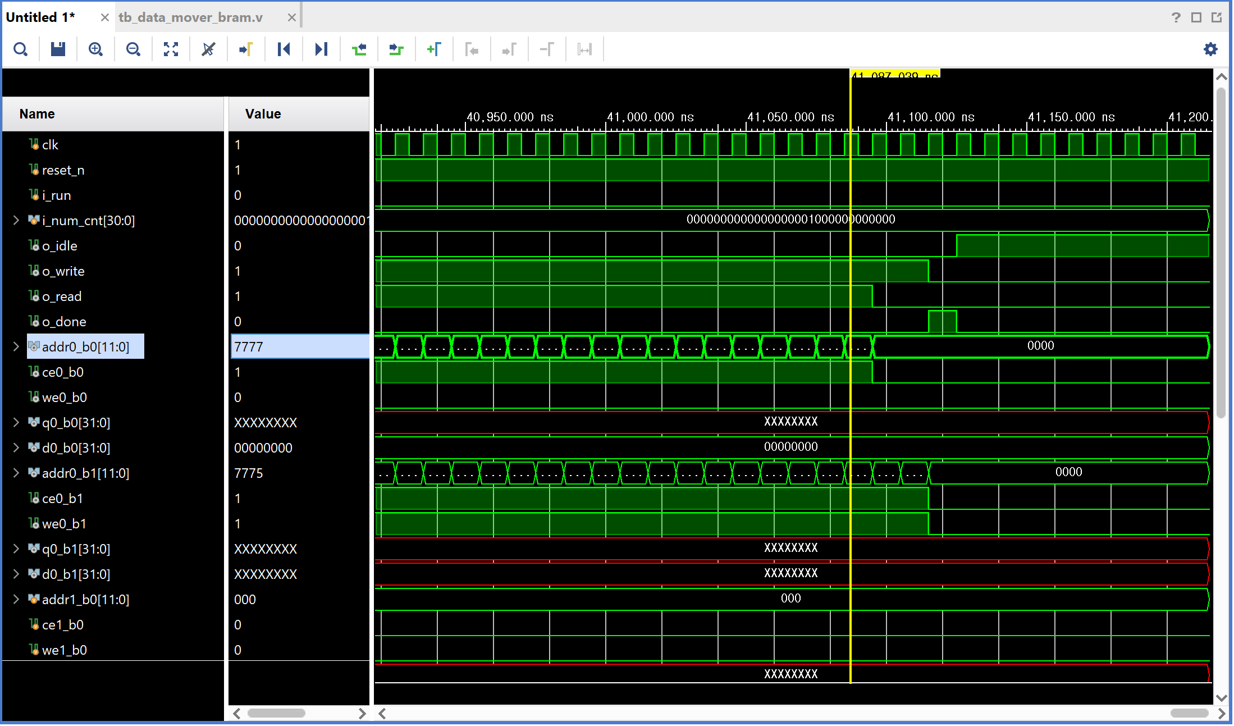Expand the d0_b1[31:0] bus
Image resolution: width=1234 pixels, height=726 pixels.
point(16,574)
